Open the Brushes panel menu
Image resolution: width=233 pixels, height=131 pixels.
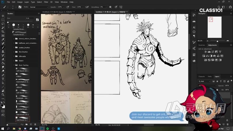[x=39, y=14]
